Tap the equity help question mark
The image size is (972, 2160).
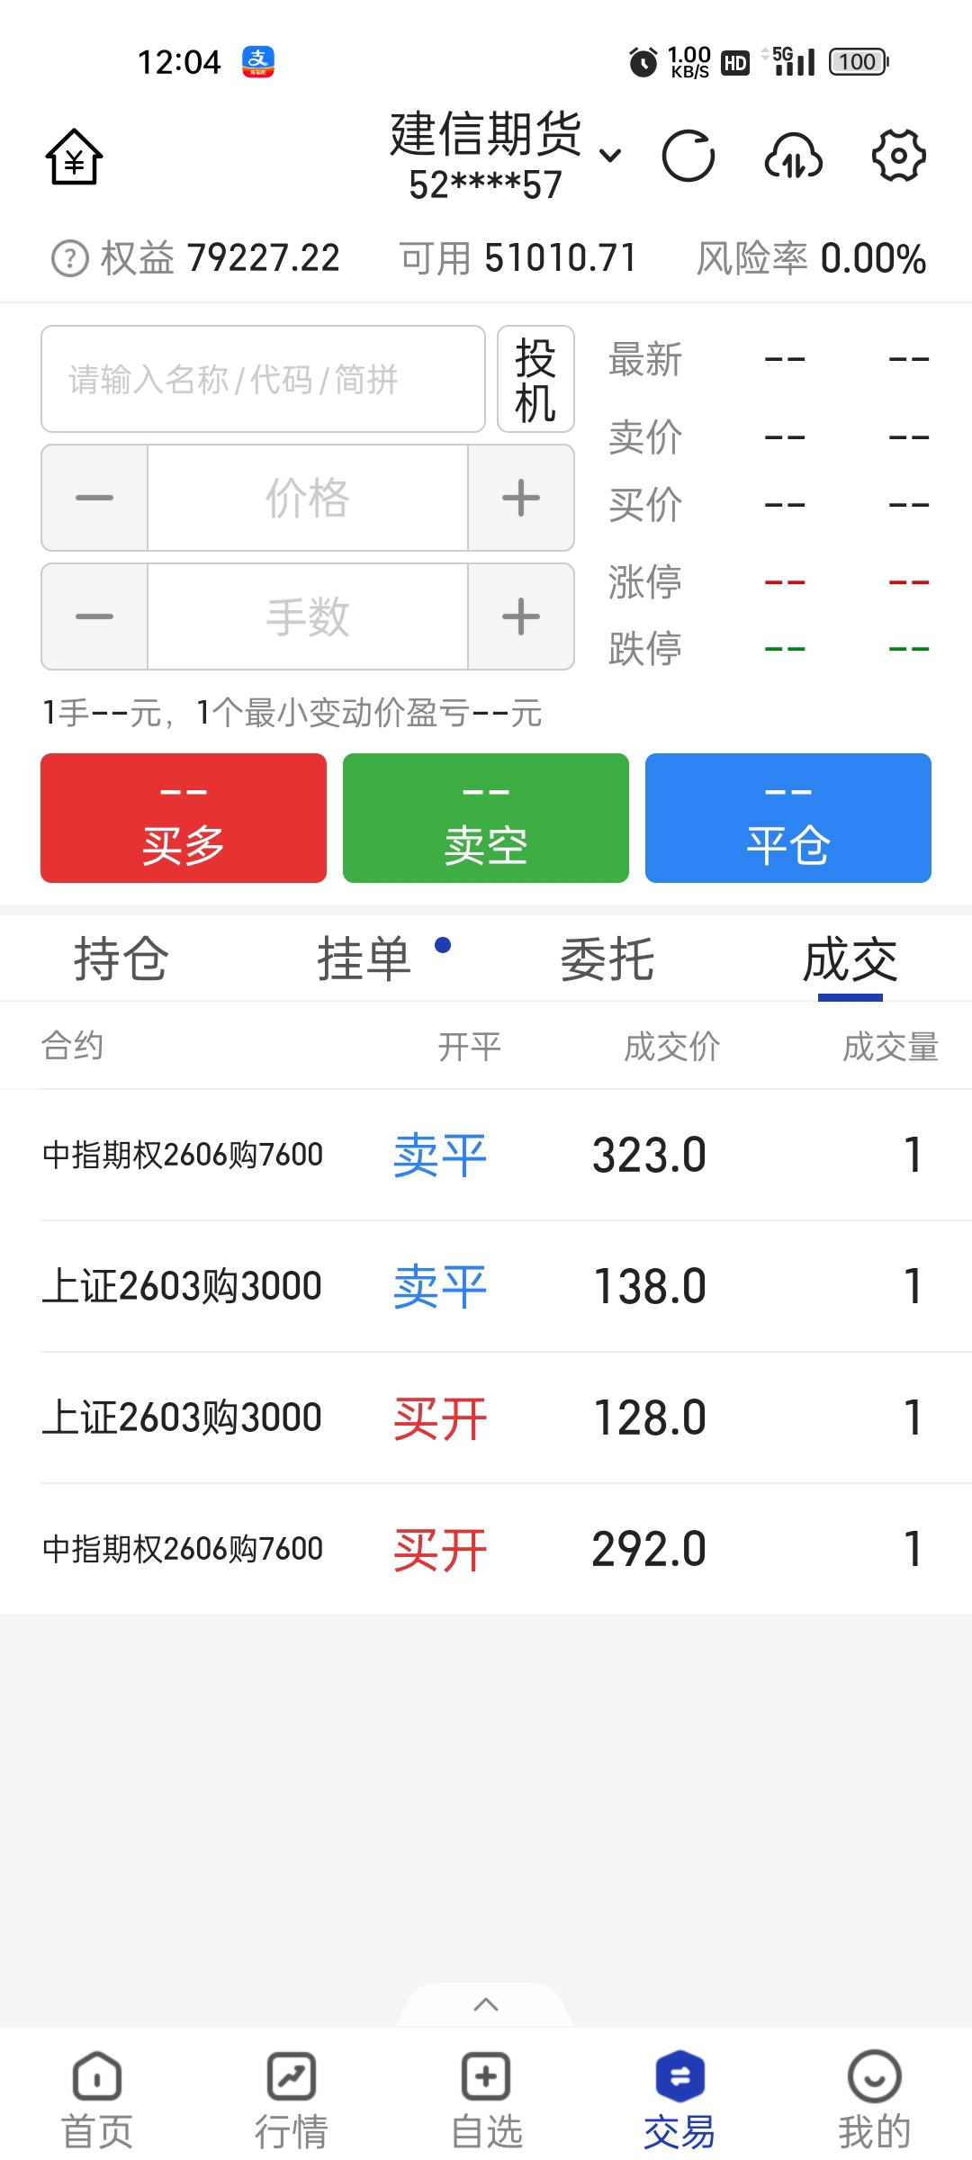[x=70, y=258]
